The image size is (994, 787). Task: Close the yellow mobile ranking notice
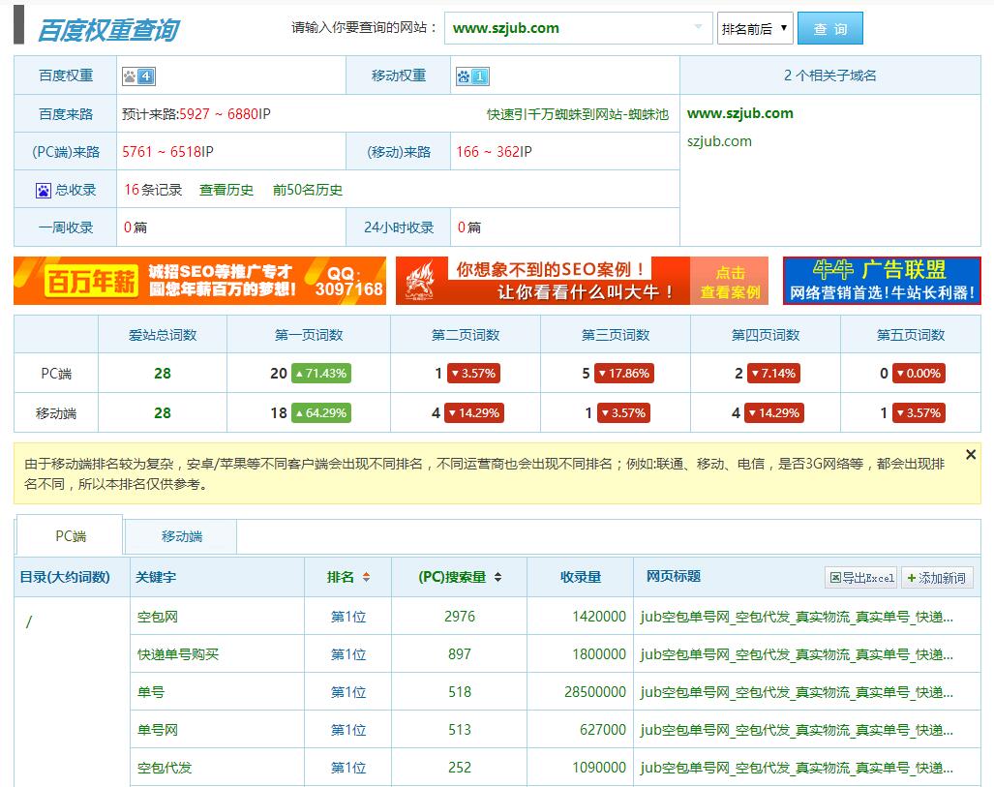click(x=971, y=454)
